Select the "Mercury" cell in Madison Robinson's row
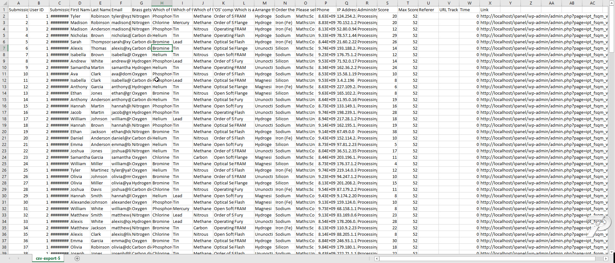Screen dimensions: 615x263 (182, 22)
